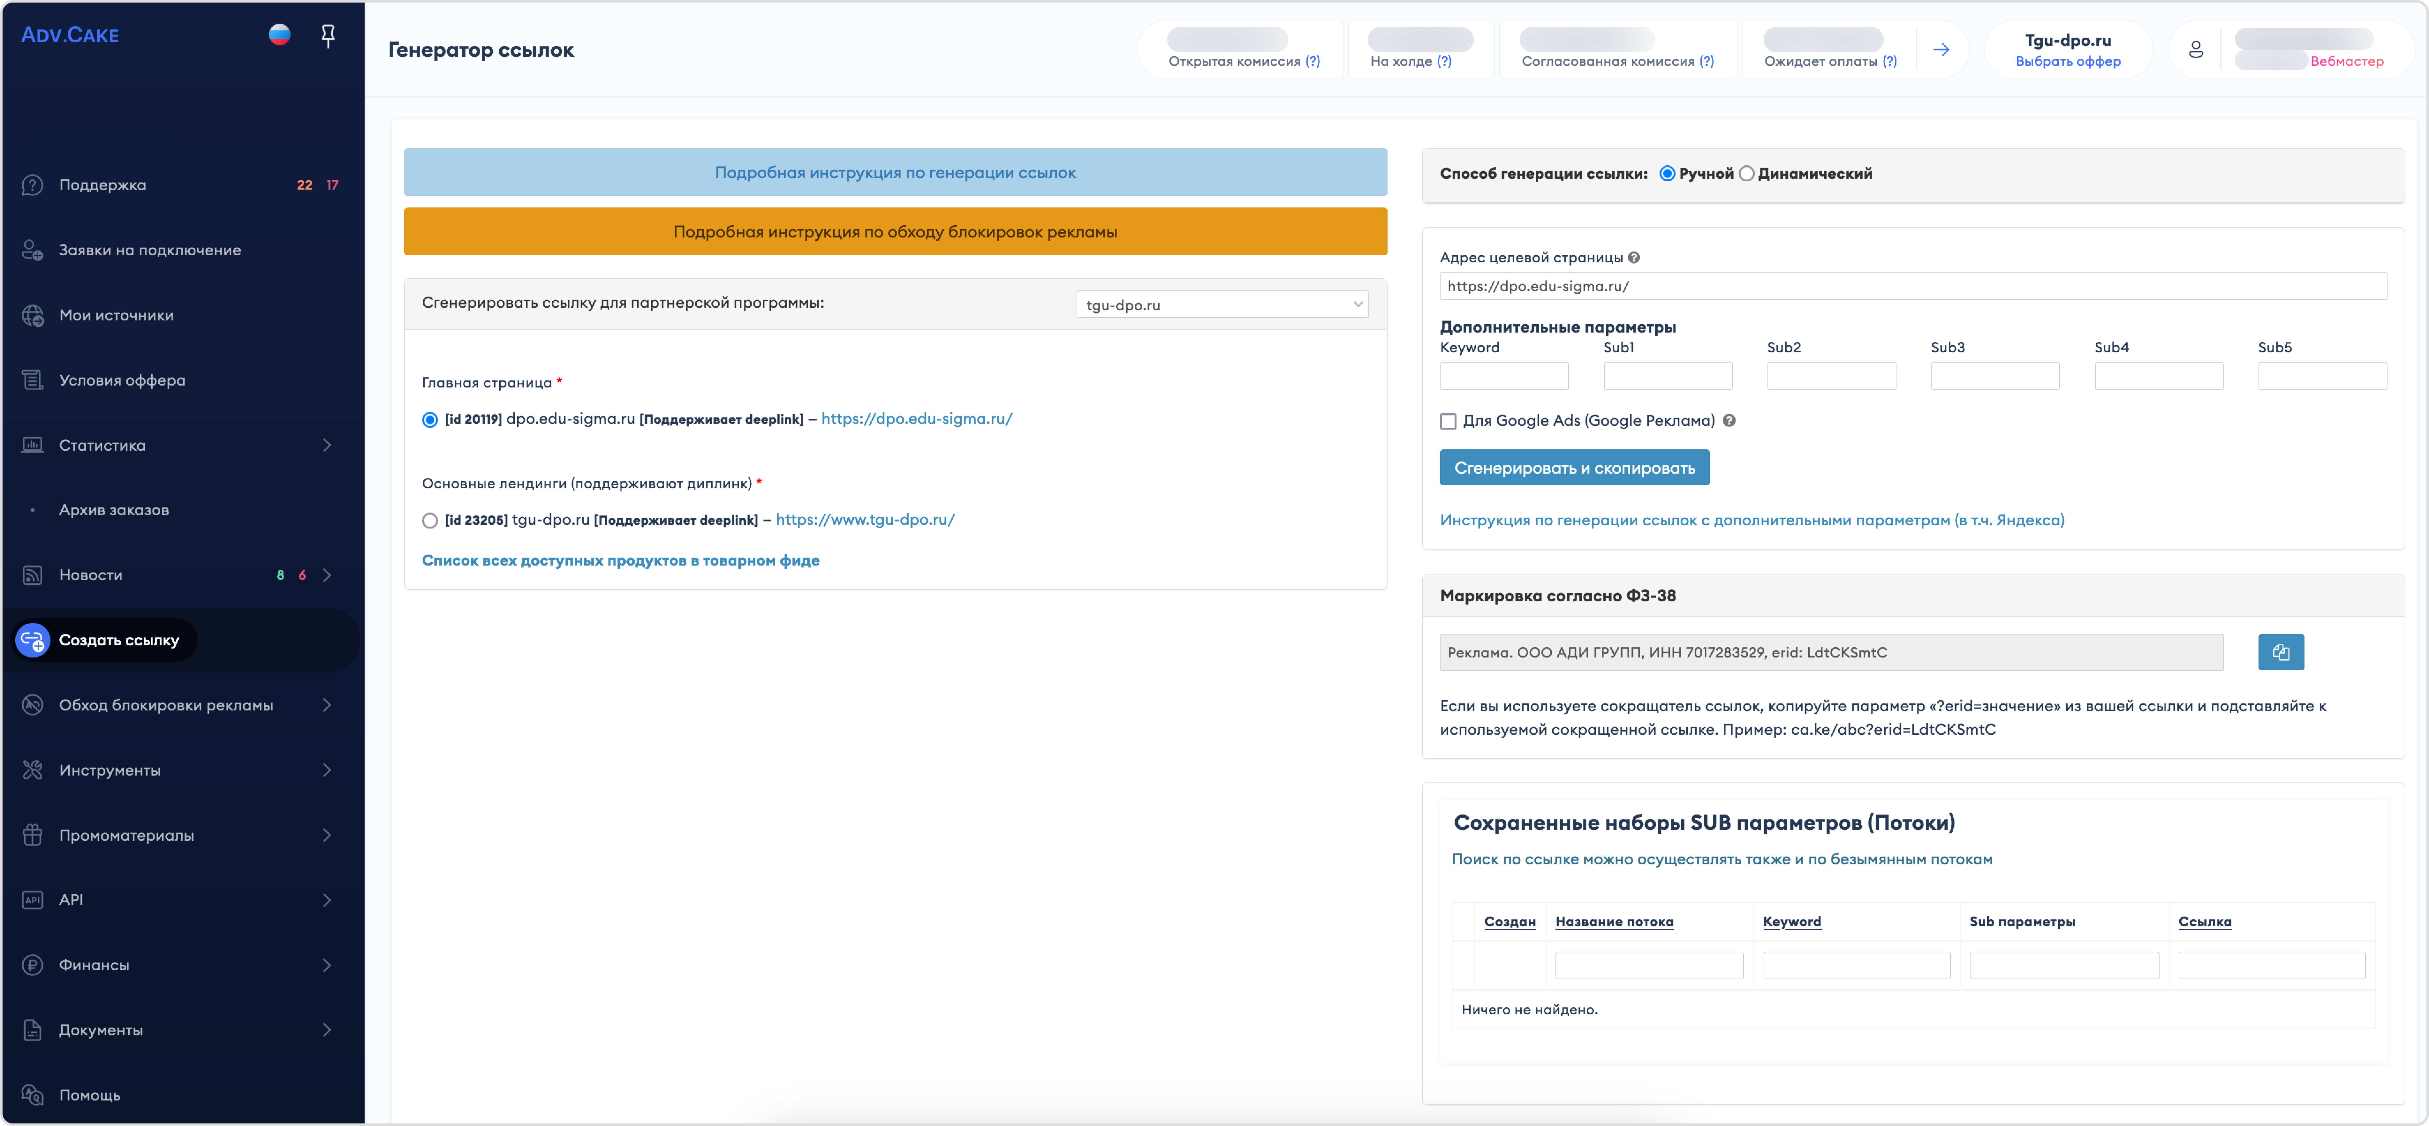Click the Новости feed icon
Image resolution: width=2429 pixels, height=1126 pixels.
pos(33,575)
